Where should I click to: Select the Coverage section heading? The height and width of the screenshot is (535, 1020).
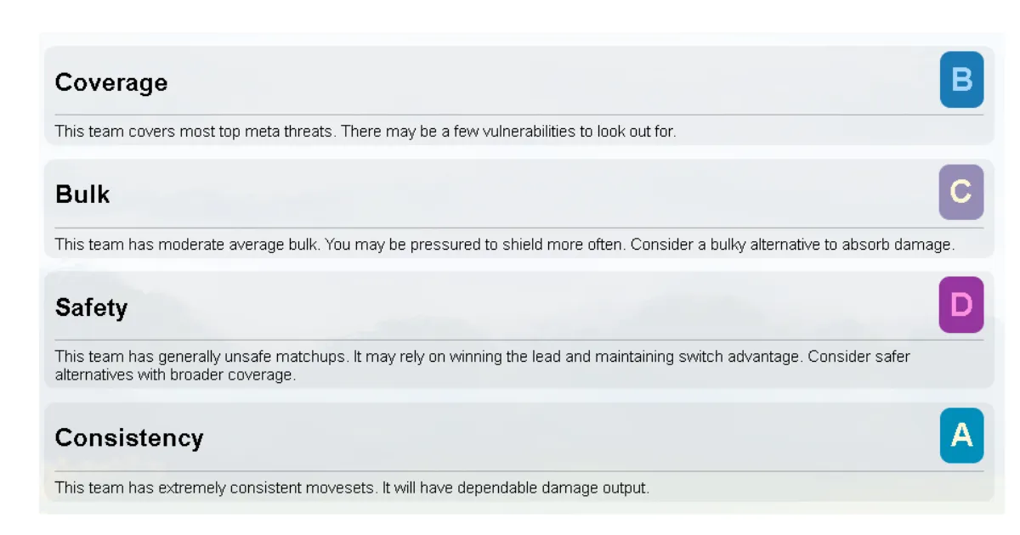tap(111, 82)
